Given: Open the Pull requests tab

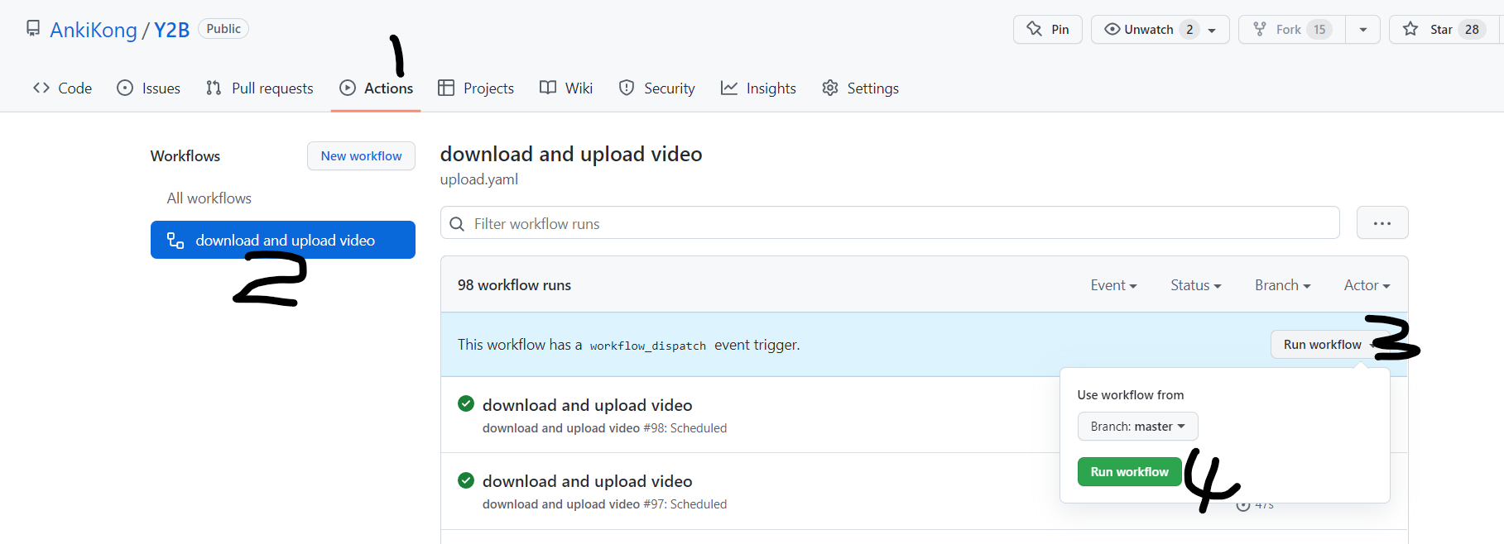Looking at the screenshot, I should tap(259, 88).
